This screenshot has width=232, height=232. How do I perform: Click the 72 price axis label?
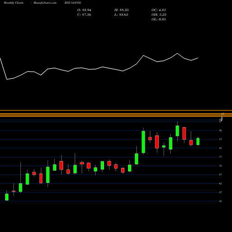[x=220, y=166]
